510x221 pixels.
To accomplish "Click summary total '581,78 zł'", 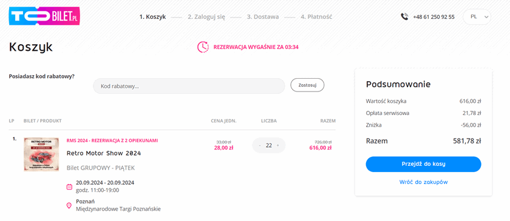I will (x=467, y=141).
